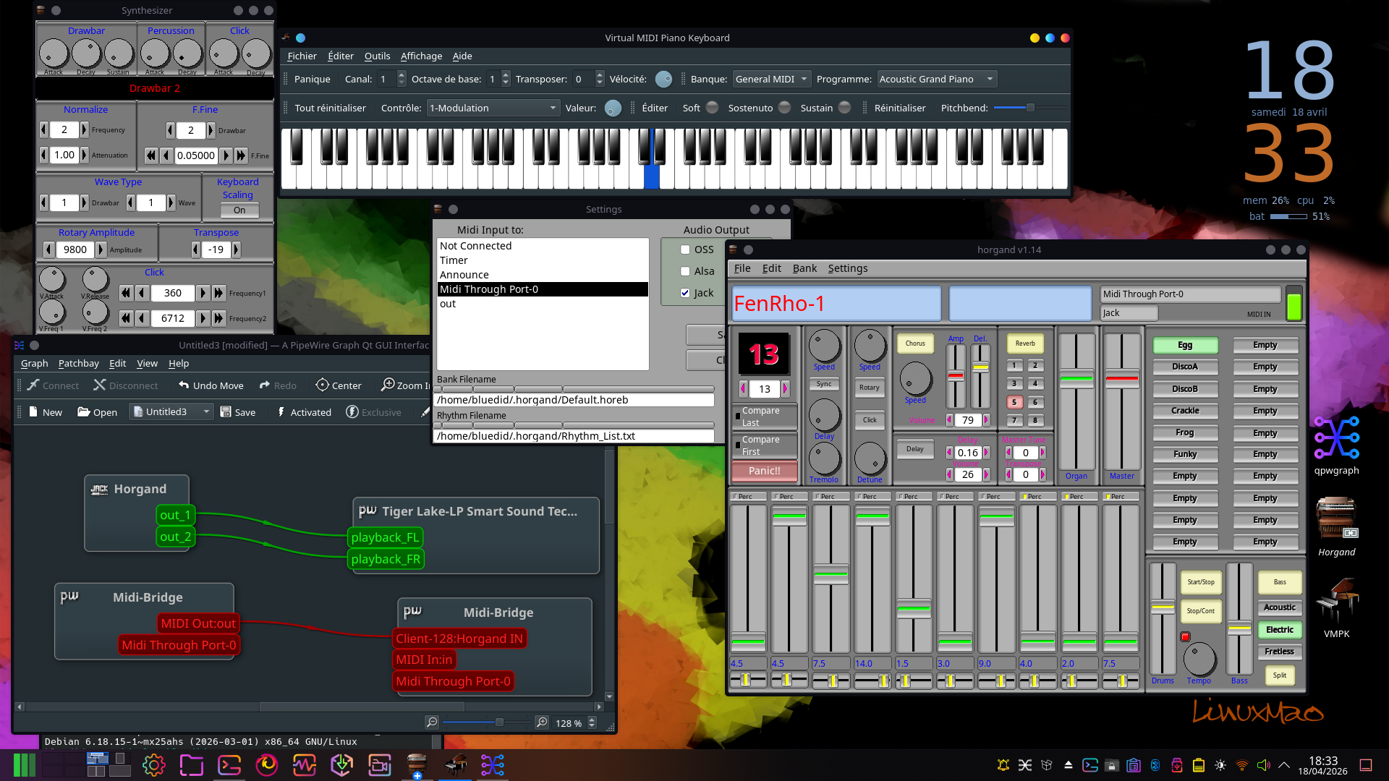
Task: Uncheck the Jack audio output checkbox
Action: 685,293
